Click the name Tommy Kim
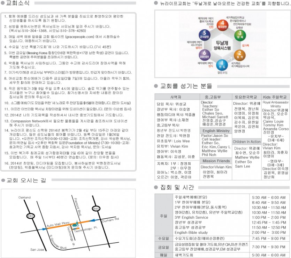 coord(273,125)
